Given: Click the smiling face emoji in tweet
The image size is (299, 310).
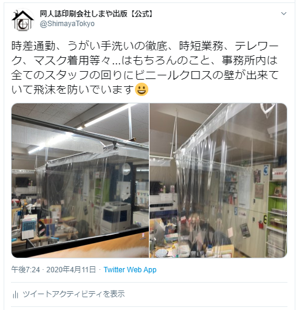Looking at the screenshot, I should (x=142, y=89).
